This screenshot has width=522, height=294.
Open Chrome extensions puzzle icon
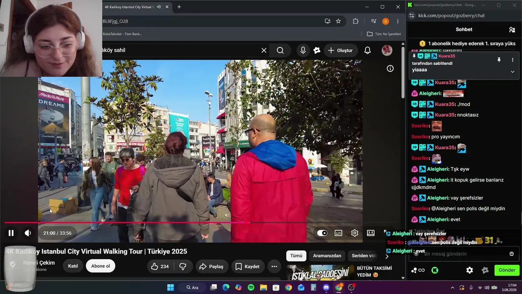pyautogui.click(x=356, y=21)
